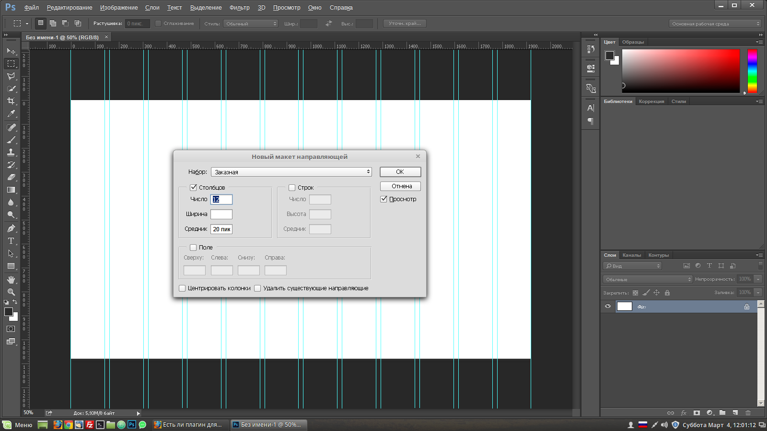767x431 pixels.
Task: Select the Eraser tool
Action: (x=11, y=177)
